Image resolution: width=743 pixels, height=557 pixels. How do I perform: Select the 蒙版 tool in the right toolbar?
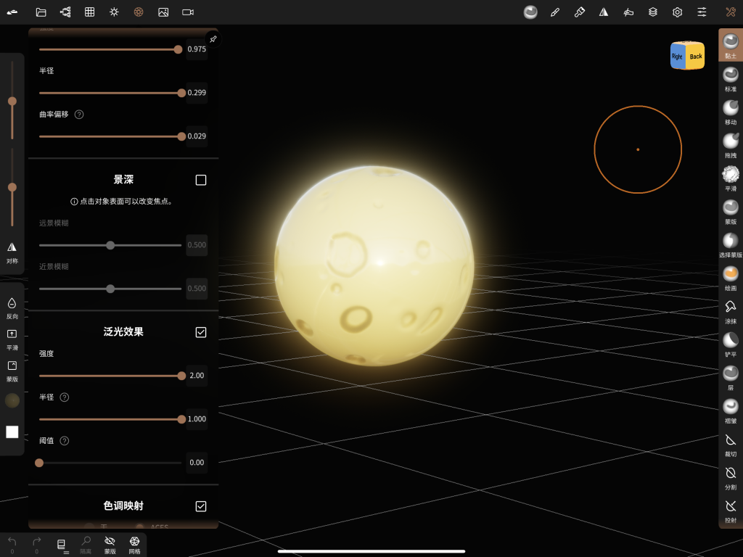click(x=730, y=211)
